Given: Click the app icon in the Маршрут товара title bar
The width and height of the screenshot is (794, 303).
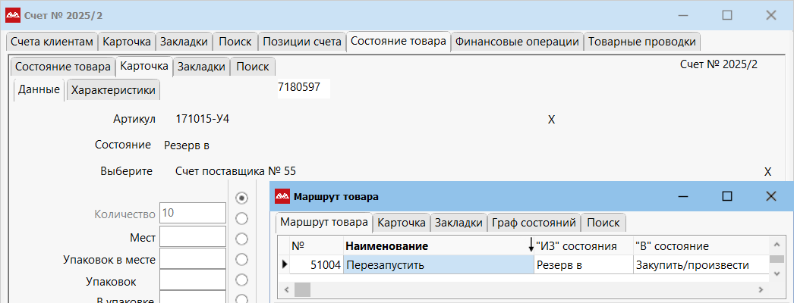Looking at the screenshot, I should [282, 196].
